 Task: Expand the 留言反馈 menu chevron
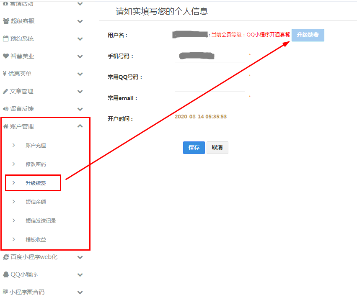pos(80,109)
